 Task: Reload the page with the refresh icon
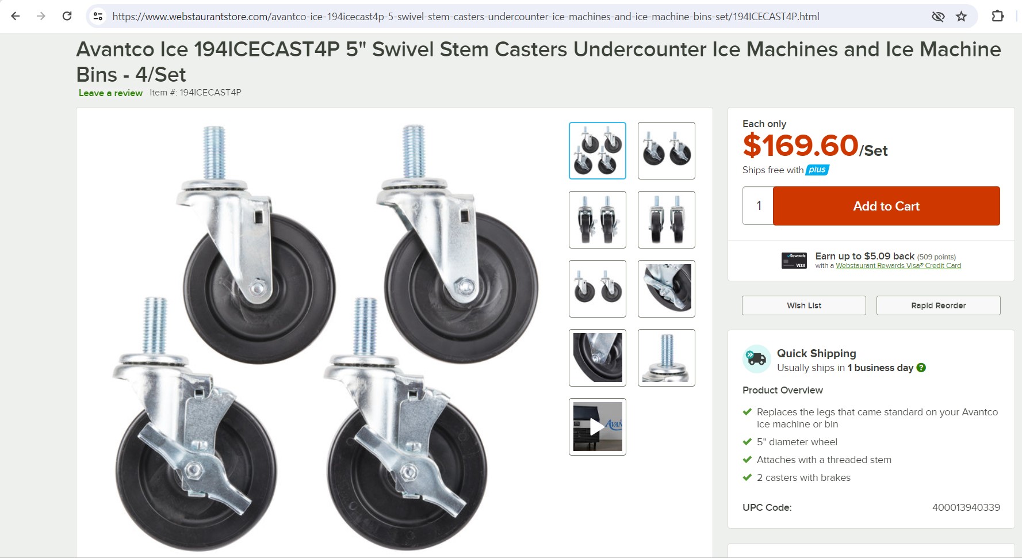[67, 16]
